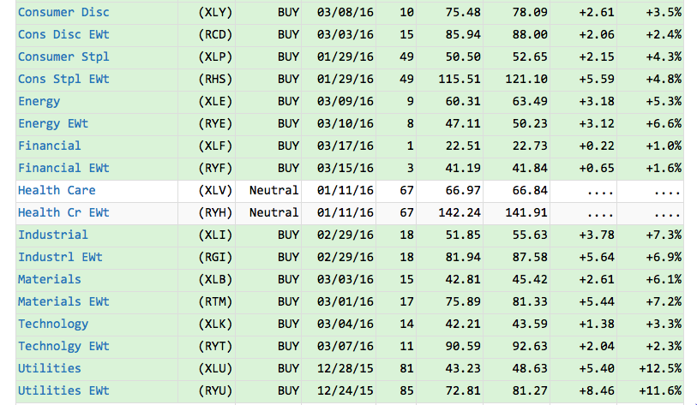
Task: Click the Utilities EWt link
Action: pos(63,390)
